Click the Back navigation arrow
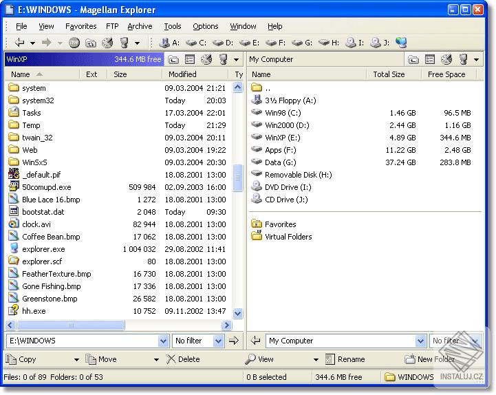The width and height of the screenshot is (496, 395). point(19,43)
